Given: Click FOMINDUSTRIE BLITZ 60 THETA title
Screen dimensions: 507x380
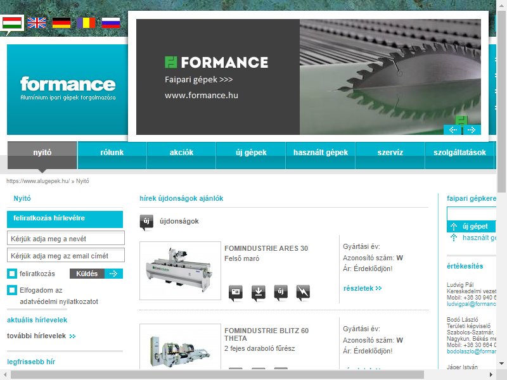Looking at the screenshot, I should (x=266, y=334).
